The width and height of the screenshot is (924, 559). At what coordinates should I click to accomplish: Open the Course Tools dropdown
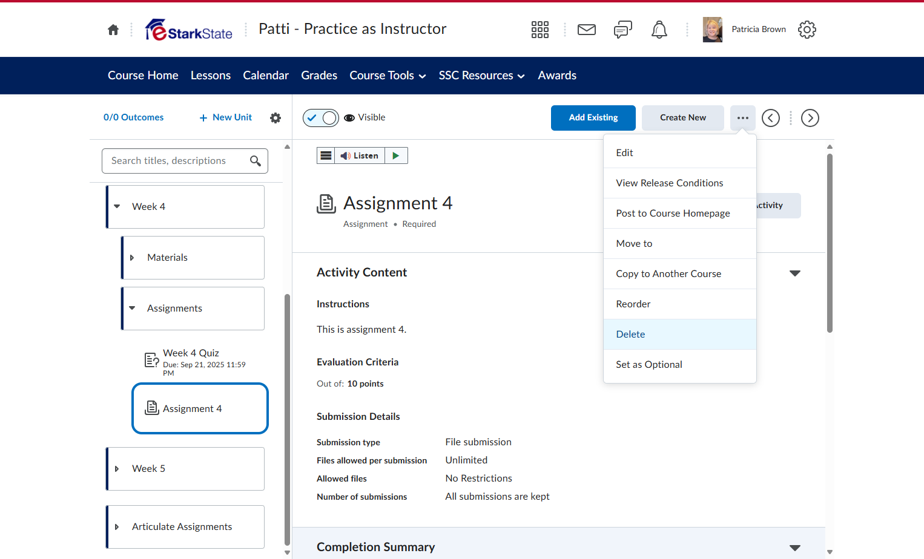[x=388, y=76]
